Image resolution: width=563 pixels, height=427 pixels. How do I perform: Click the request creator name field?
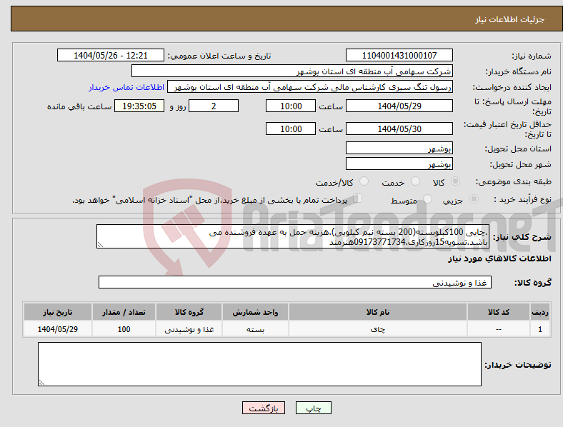[x=310, y=87]
